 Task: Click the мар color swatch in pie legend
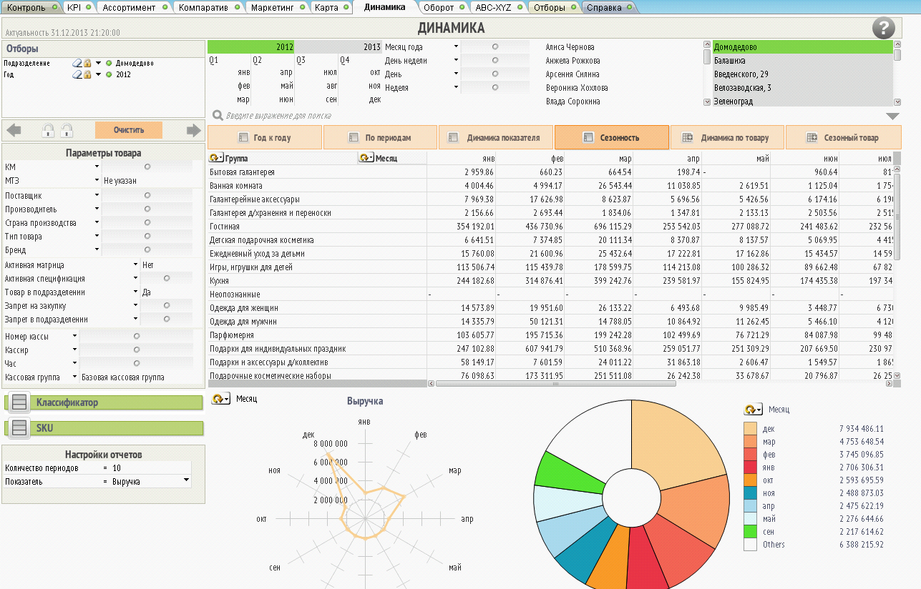pos(750,442)
